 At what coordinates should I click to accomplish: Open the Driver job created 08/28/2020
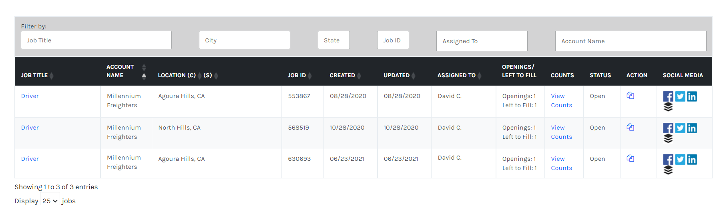coord(30,96)
